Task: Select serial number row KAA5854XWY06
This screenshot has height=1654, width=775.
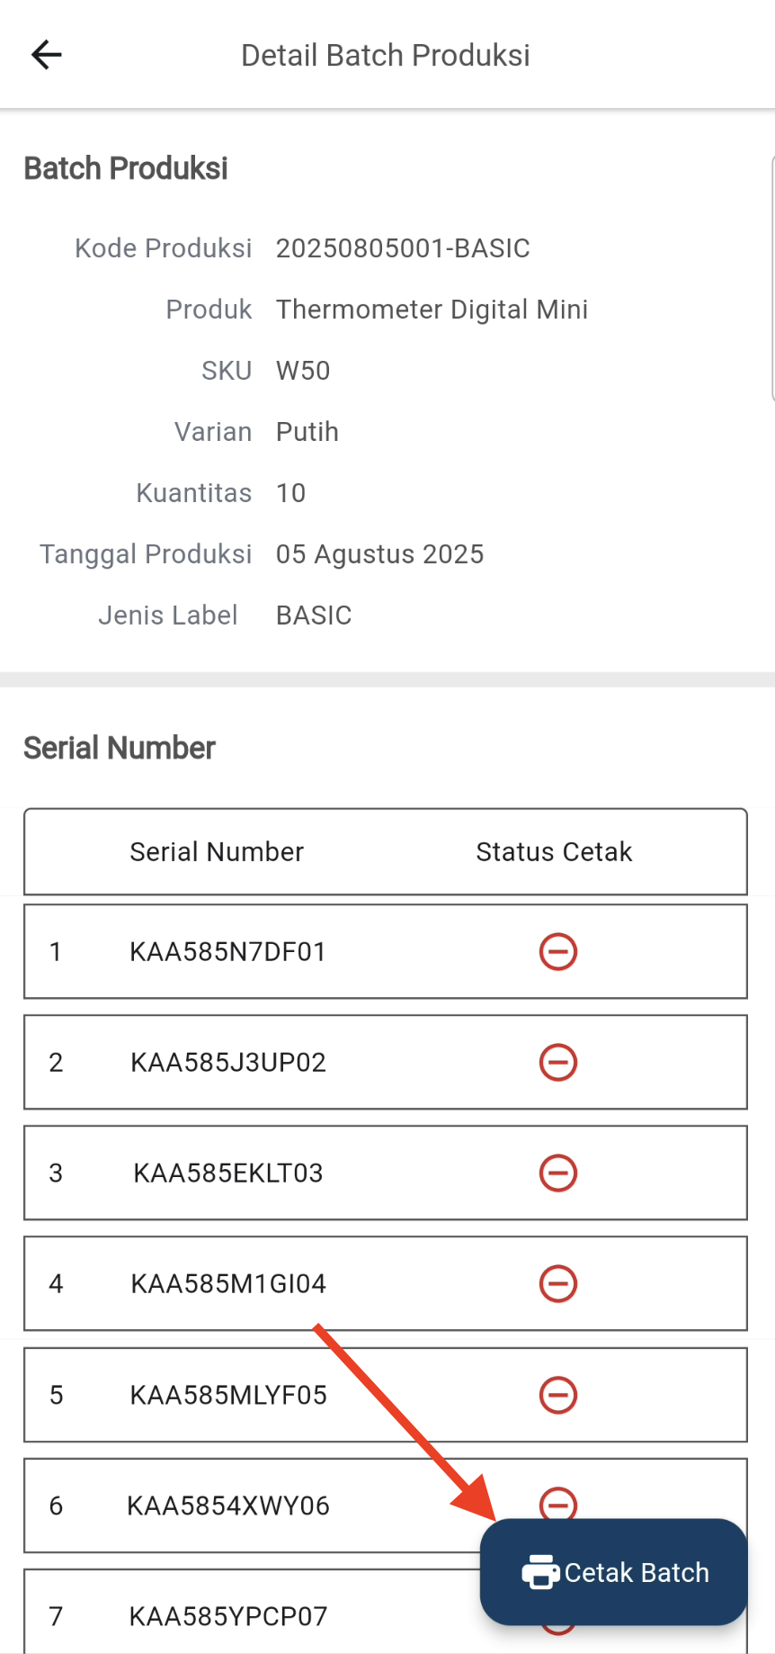Action: click(x=227, y=1506)
